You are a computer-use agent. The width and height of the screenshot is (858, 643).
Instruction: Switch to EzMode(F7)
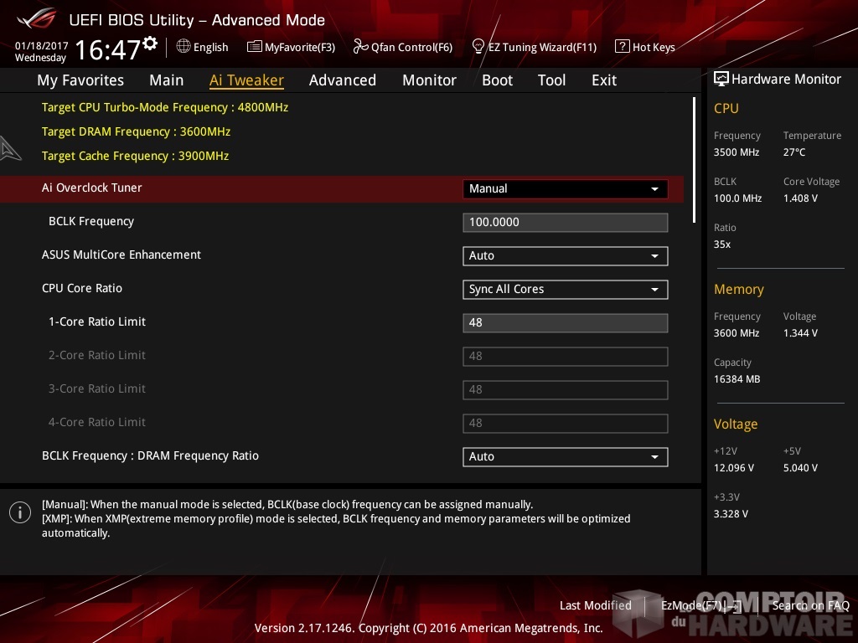[x=700, y=605]
